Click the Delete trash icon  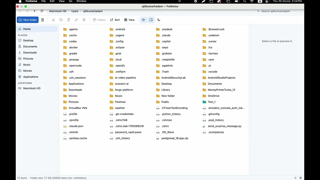coord(84,20)
